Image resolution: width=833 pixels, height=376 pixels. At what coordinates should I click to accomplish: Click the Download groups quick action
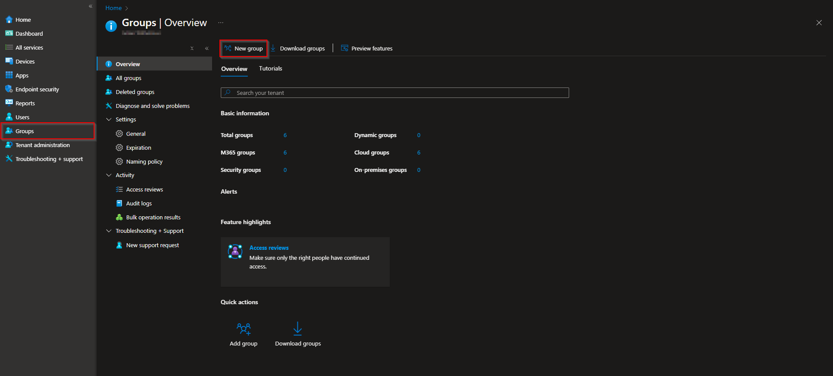click(x=298, y=334)
